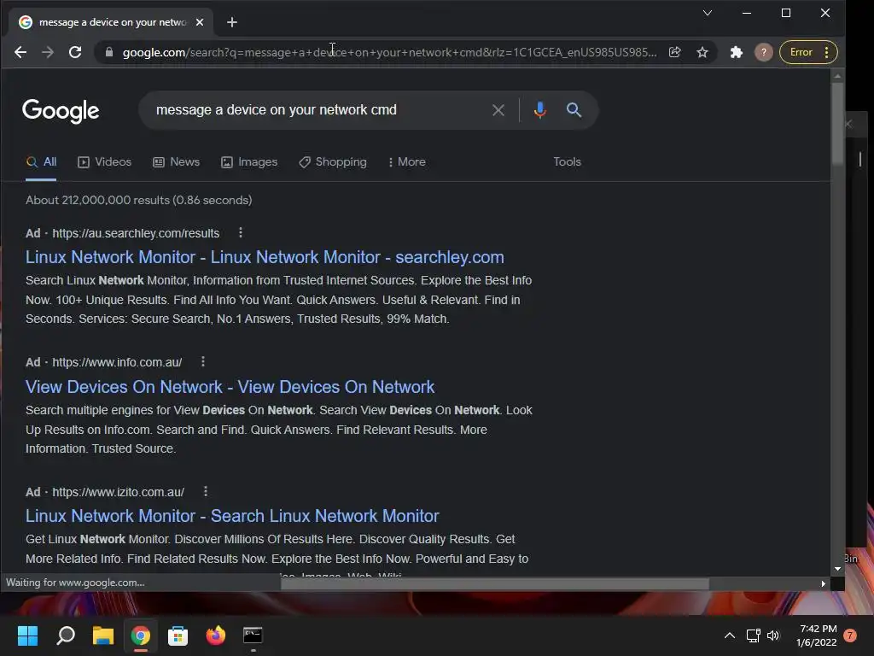Click the horizontal scrollbar thumb
The height and width of the screenshot is (656, 874).
point(495,584)
